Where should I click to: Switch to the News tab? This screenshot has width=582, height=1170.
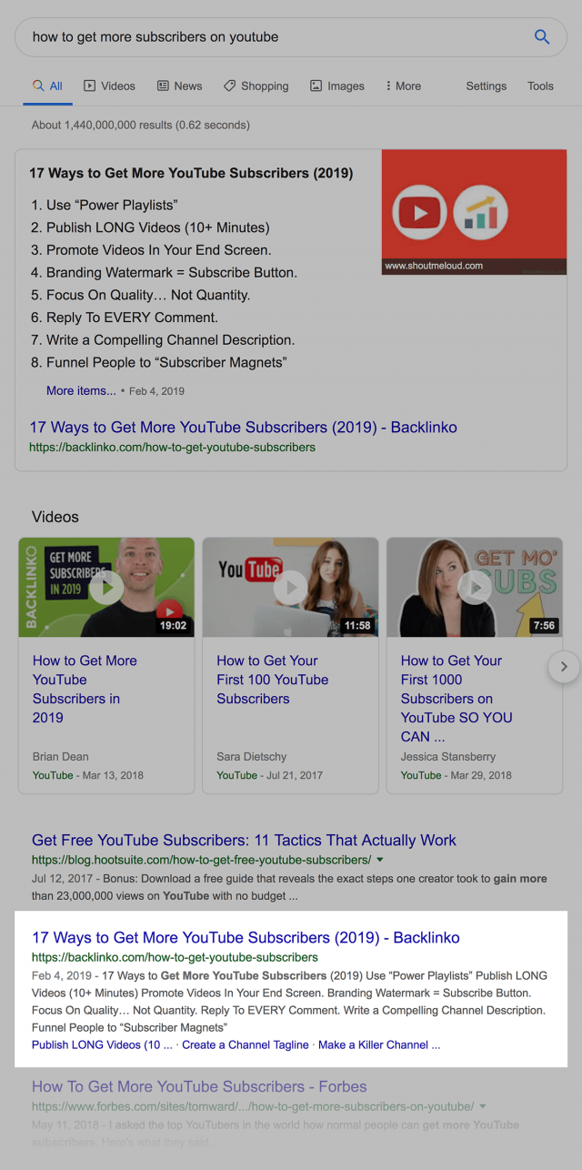(179, 86)
